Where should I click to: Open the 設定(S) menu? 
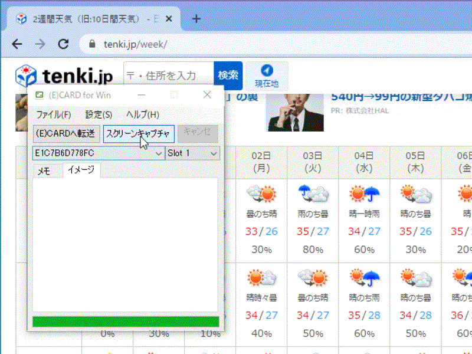[99, 114]
